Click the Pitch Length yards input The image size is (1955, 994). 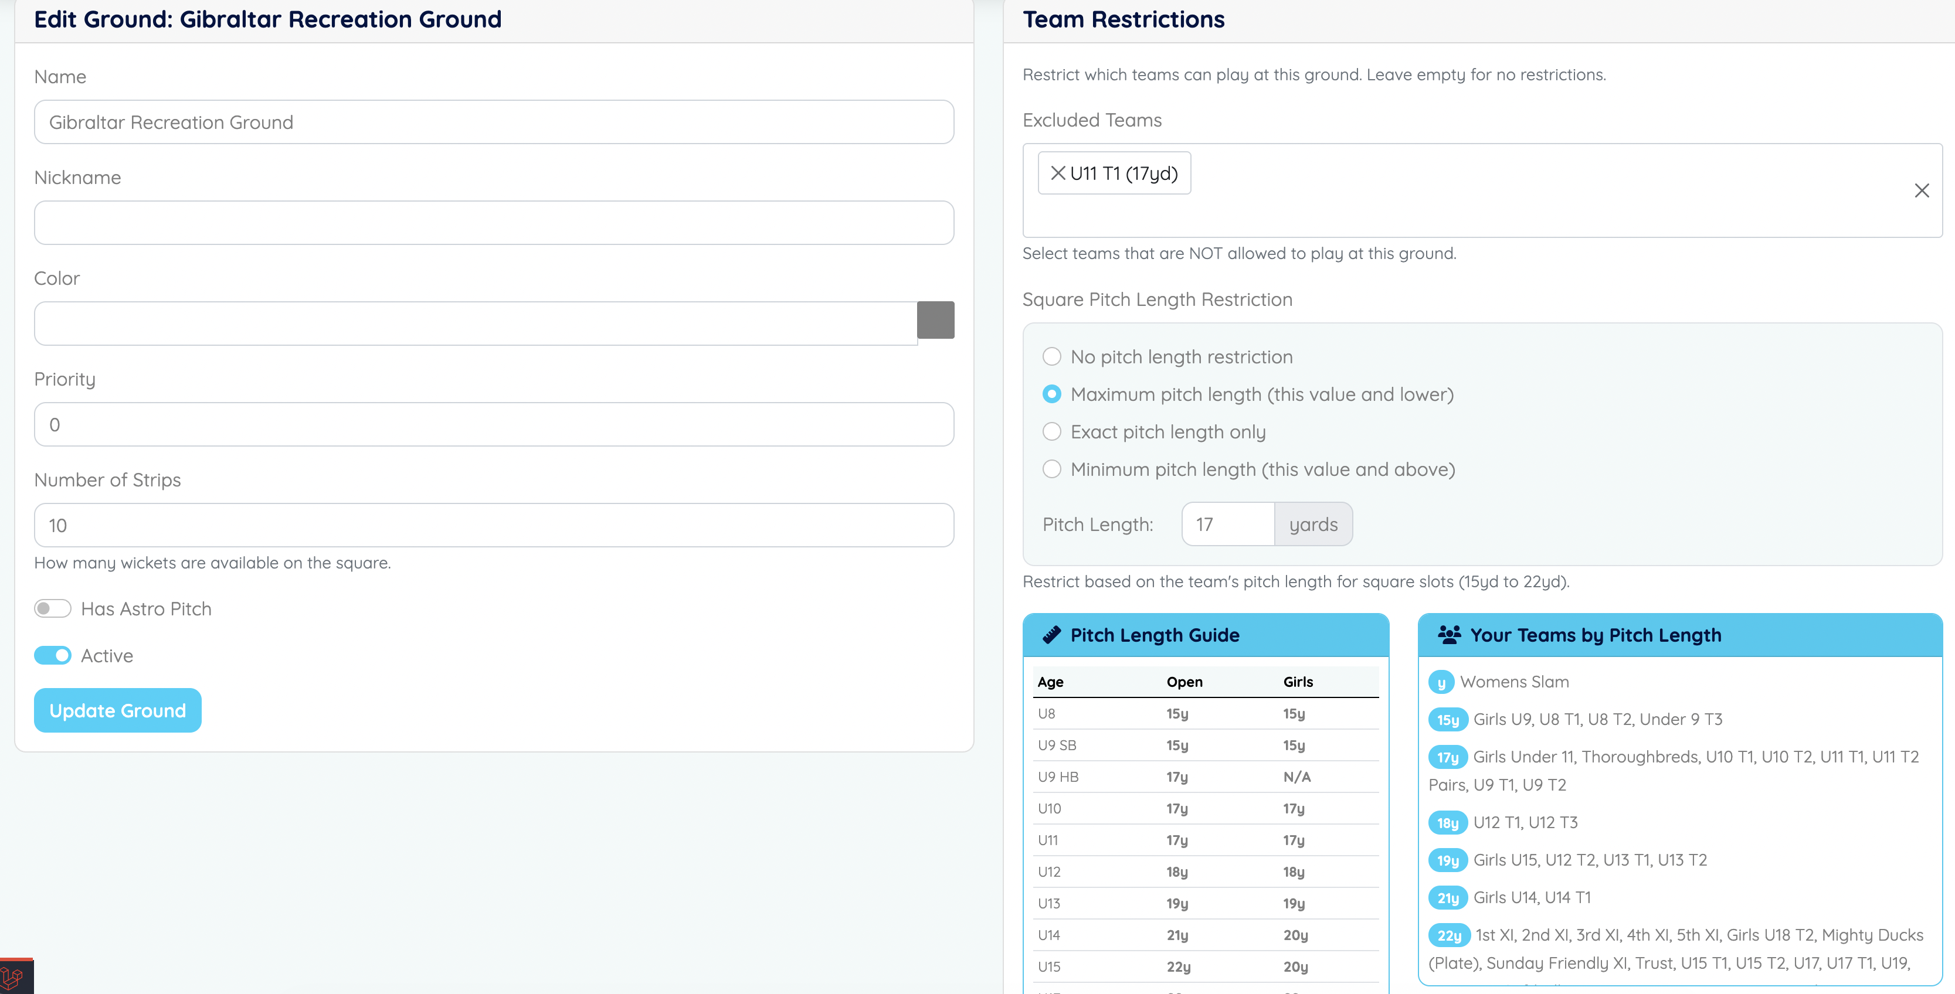1227,525
